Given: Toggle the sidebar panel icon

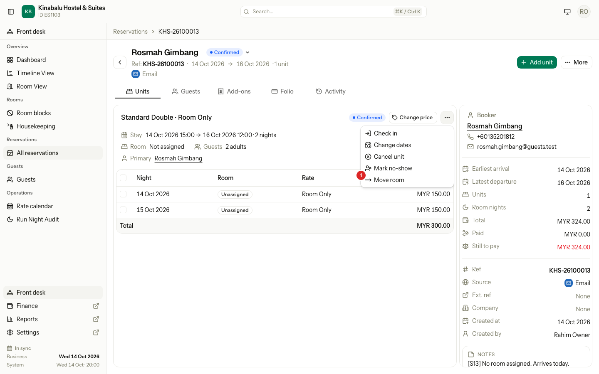Looking at the screenshot, I should [x=11, y=12].
